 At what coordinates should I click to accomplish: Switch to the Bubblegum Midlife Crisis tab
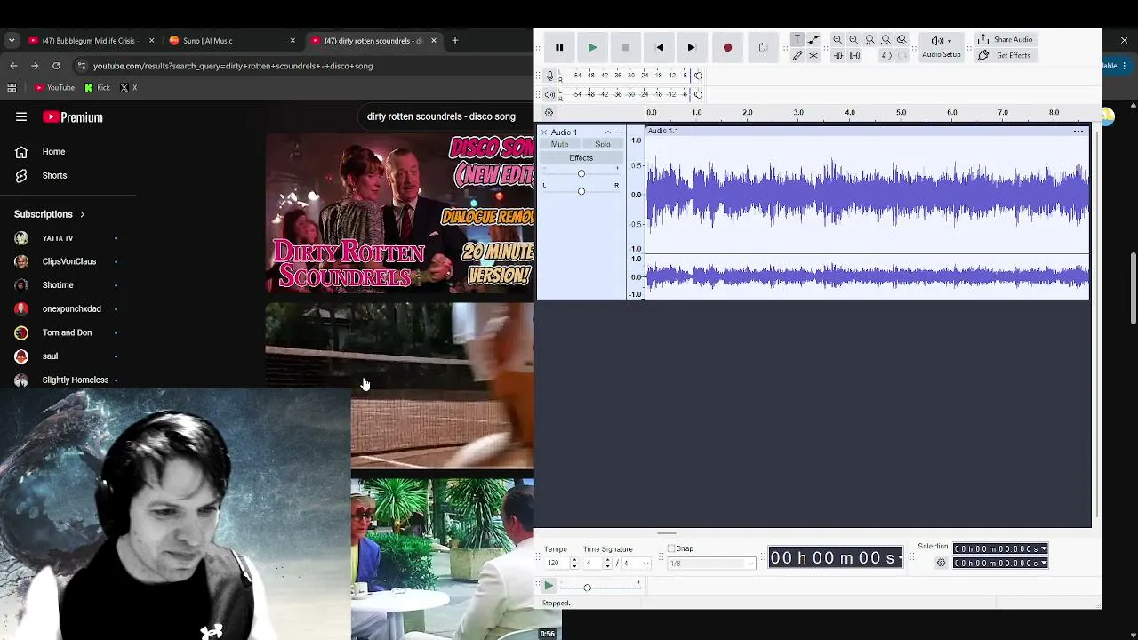tap(90, 41)
